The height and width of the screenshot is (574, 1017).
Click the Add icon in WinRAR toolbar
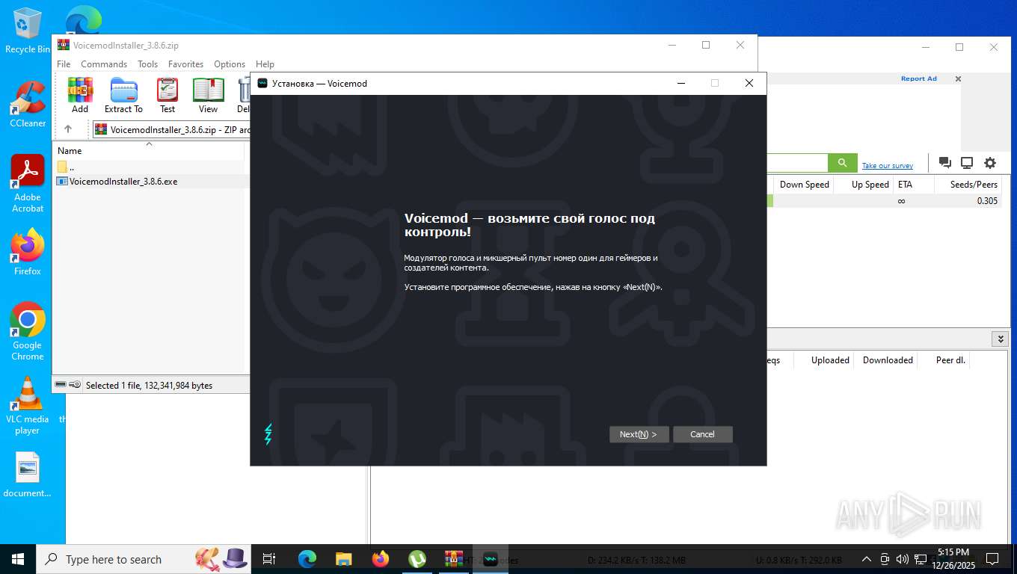point(80,96)
